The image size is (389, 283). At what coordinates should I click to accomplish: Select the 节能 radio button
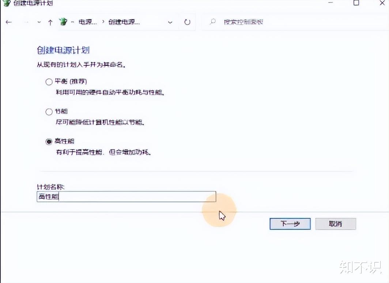pos(49,112)
